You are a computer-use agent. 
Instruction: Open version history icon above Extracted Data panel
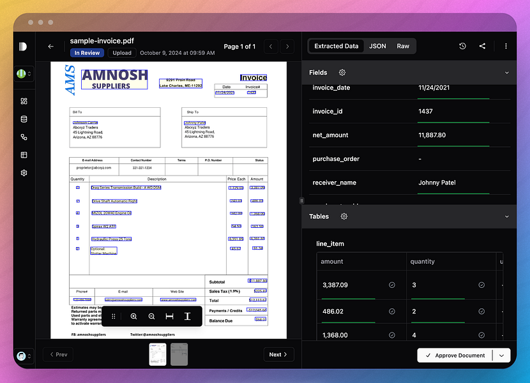point(462,46)
